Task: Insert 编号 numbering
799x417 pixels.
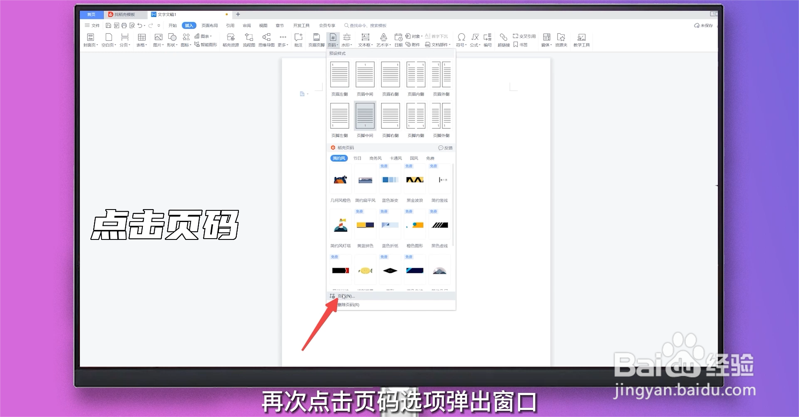Action: tap(488, 40)
